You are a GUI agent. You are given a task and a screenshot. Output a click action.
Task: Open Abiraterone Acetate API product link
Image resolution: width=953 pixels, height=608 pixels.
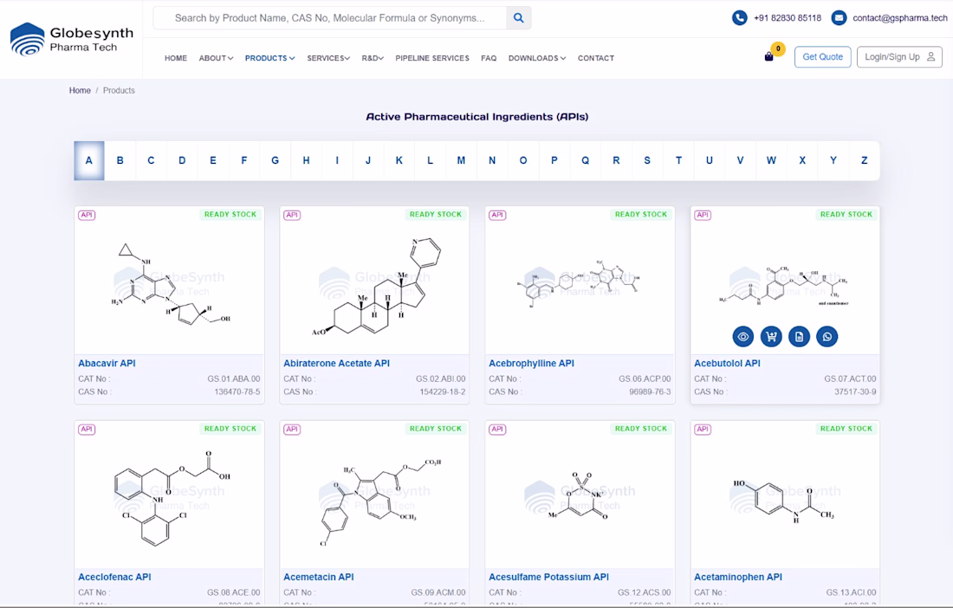pyautogui.click(x=337, y=363)
